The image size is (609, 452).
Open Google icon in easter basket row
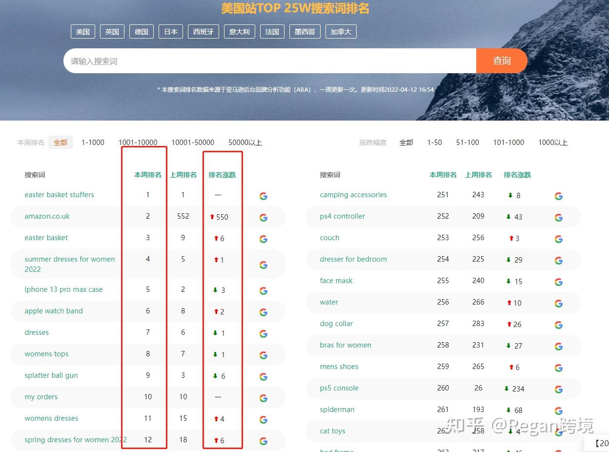pos(264,239)
